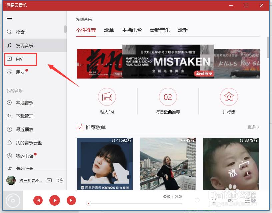Click the play button
This screenshot has width=272, height=213.
55,200
